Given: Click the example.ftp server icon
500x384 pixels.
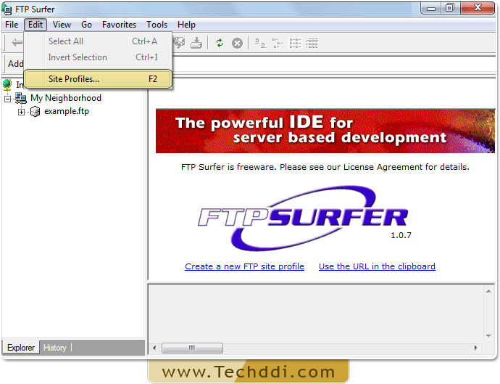Looking at the screenshot, I should [x=35, y=112].
